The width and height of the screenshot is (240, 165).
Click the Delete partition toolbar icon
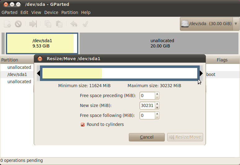click(18, 24)
